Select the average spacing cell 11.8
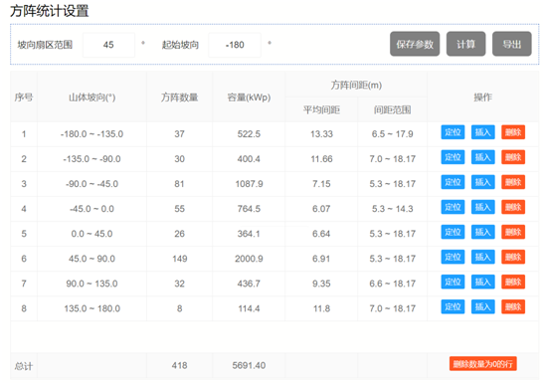This screenshot has height=385, width=545. (321, 308)
